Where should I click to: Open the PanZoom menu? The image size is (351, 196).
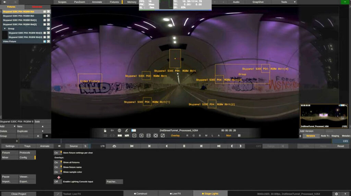coord(80,2)
